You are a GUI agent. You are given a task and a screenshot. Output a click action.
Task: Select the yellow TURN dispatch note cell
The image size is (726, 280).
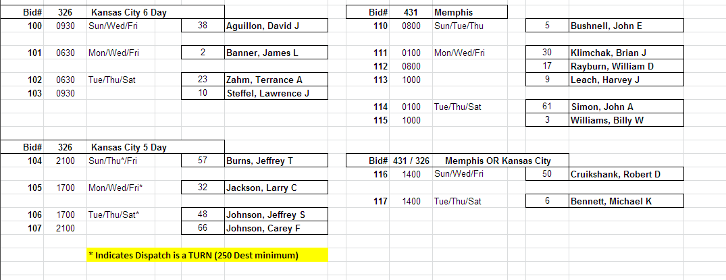tap(207, 255)
